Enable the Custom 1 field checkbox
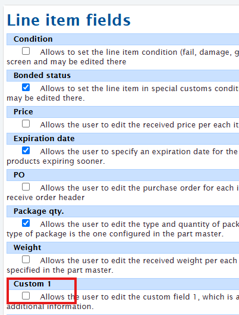The height and width of the screenshot is (315, 239). 26,296
